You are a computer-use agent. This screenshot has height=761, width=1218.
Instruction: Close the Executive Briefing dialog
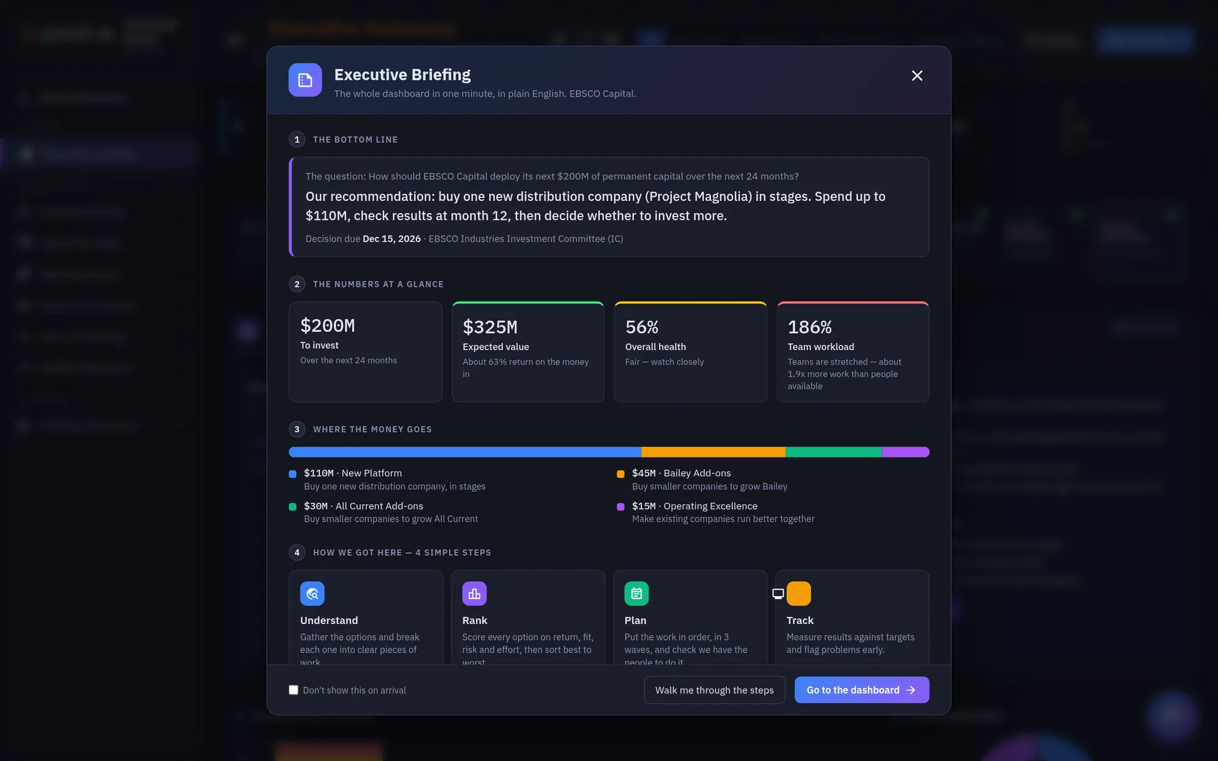pyautogui.click(x=917, y=75)
